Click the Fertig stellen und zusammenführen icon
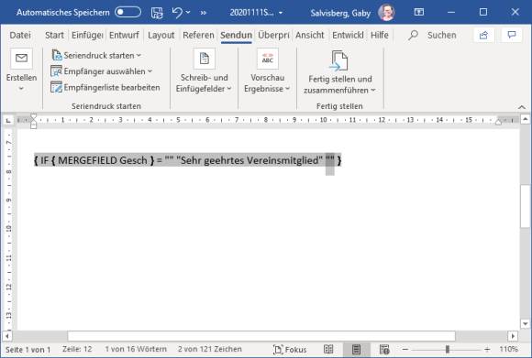Image resolution: width=532 pixels, height=358 pixels. tap(339, 60)
